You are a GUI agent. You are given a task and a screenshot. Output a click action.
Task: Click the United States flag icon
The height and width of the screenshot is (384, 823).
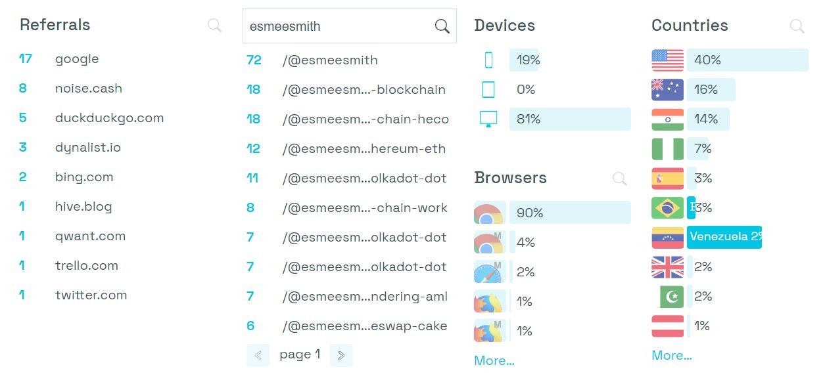(667, 60)
